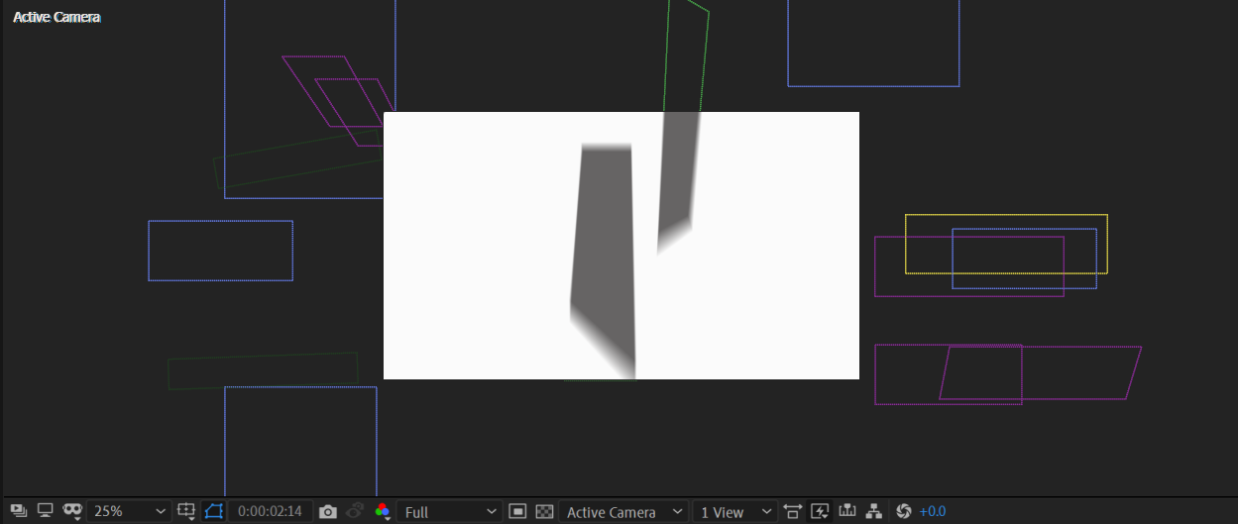Toggle pixel aspect ratio correction
Screen dimensions: 1238x524
(x=792, y=511)
